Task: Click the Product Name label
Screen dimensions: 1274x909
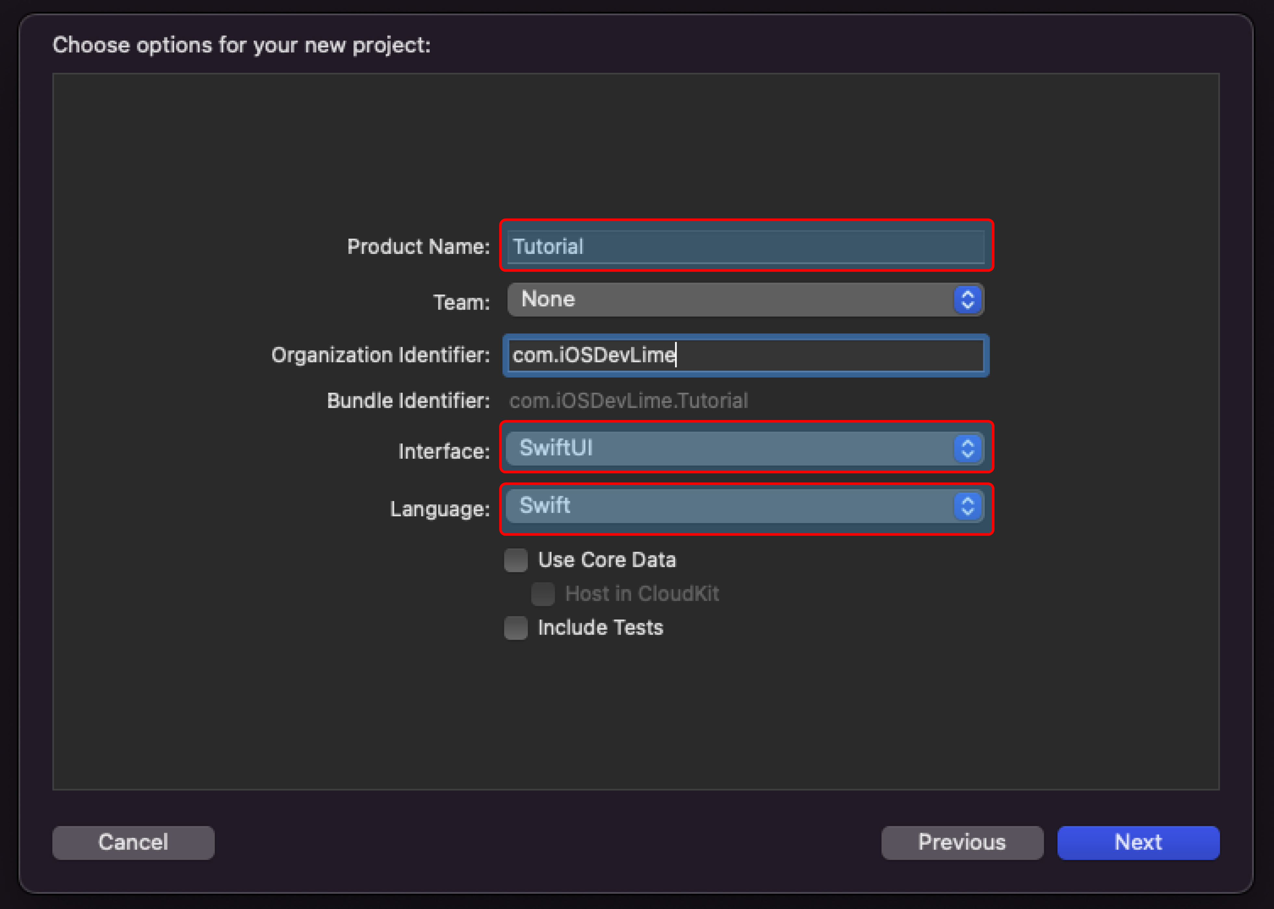Action: click(418, 247)
